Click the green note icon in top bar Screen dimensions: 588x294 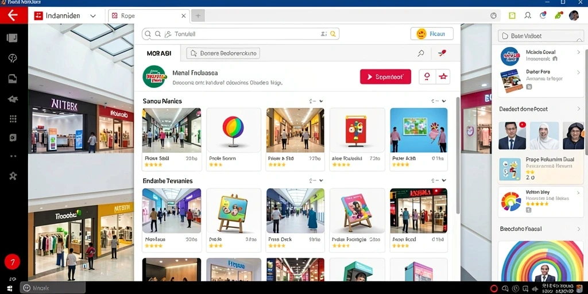pos(512,16)
